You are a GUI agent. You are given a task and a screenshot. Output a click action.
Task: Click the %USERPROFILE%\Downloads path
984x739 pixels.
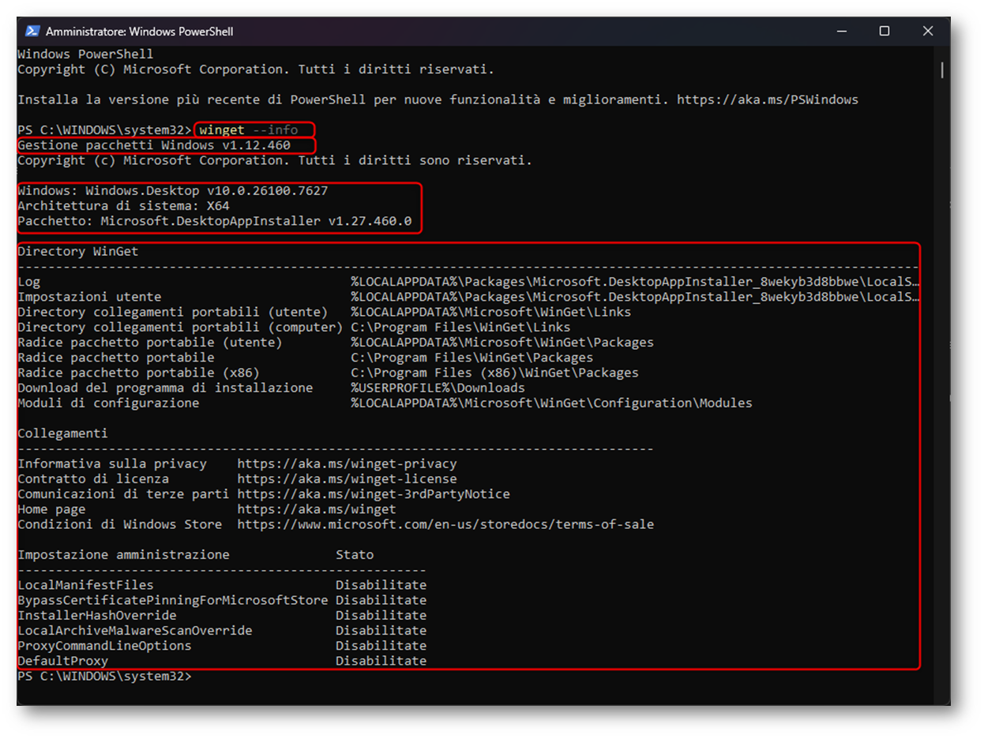[x=438, y=388]
